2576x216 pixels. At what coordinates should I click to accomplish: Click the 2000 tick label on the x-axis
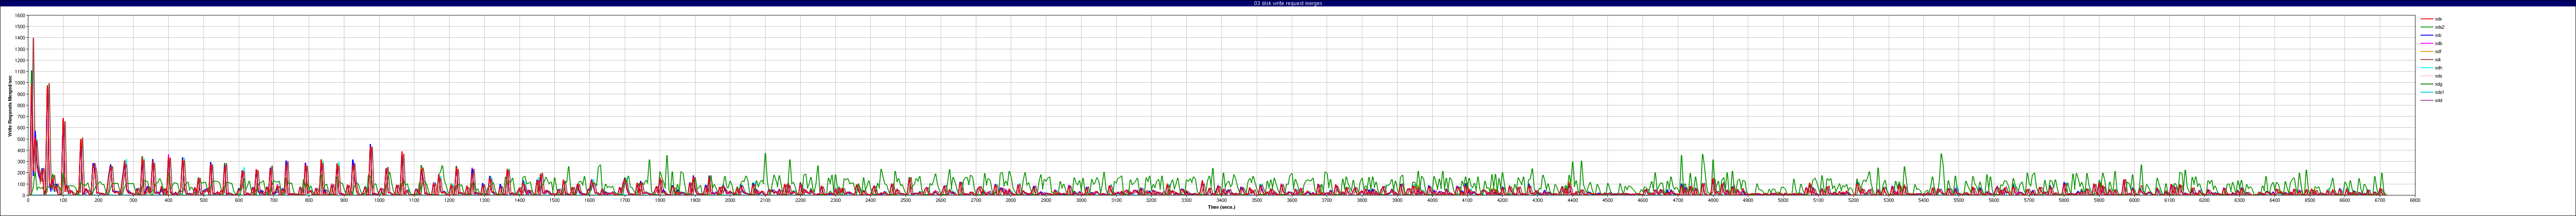click(730, 201)
